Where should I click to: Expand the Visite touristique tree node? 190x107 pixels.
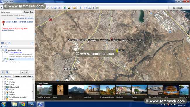coord(3,52)
